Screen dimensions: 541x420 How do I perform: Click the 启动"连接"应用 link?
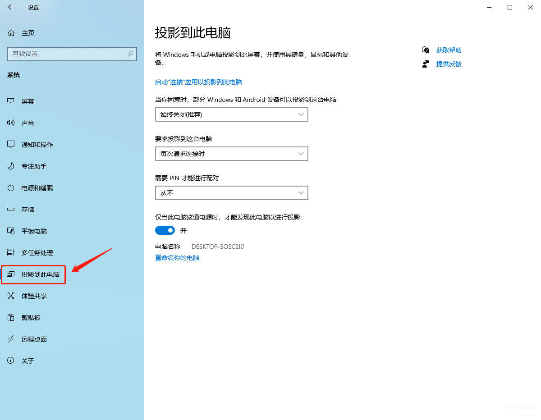198,82
